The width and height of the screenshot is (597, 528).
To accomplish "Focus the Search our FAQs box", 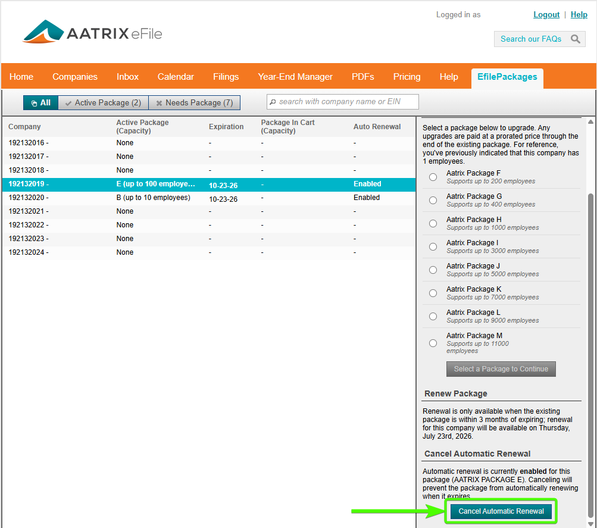I will pos(531,39).
